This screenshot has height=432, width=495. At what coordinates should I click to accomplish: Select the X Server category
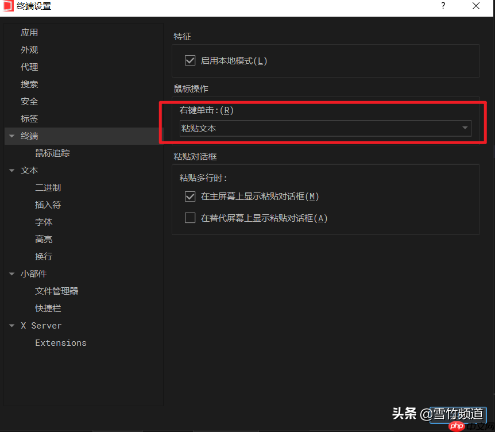click(41, 326)
